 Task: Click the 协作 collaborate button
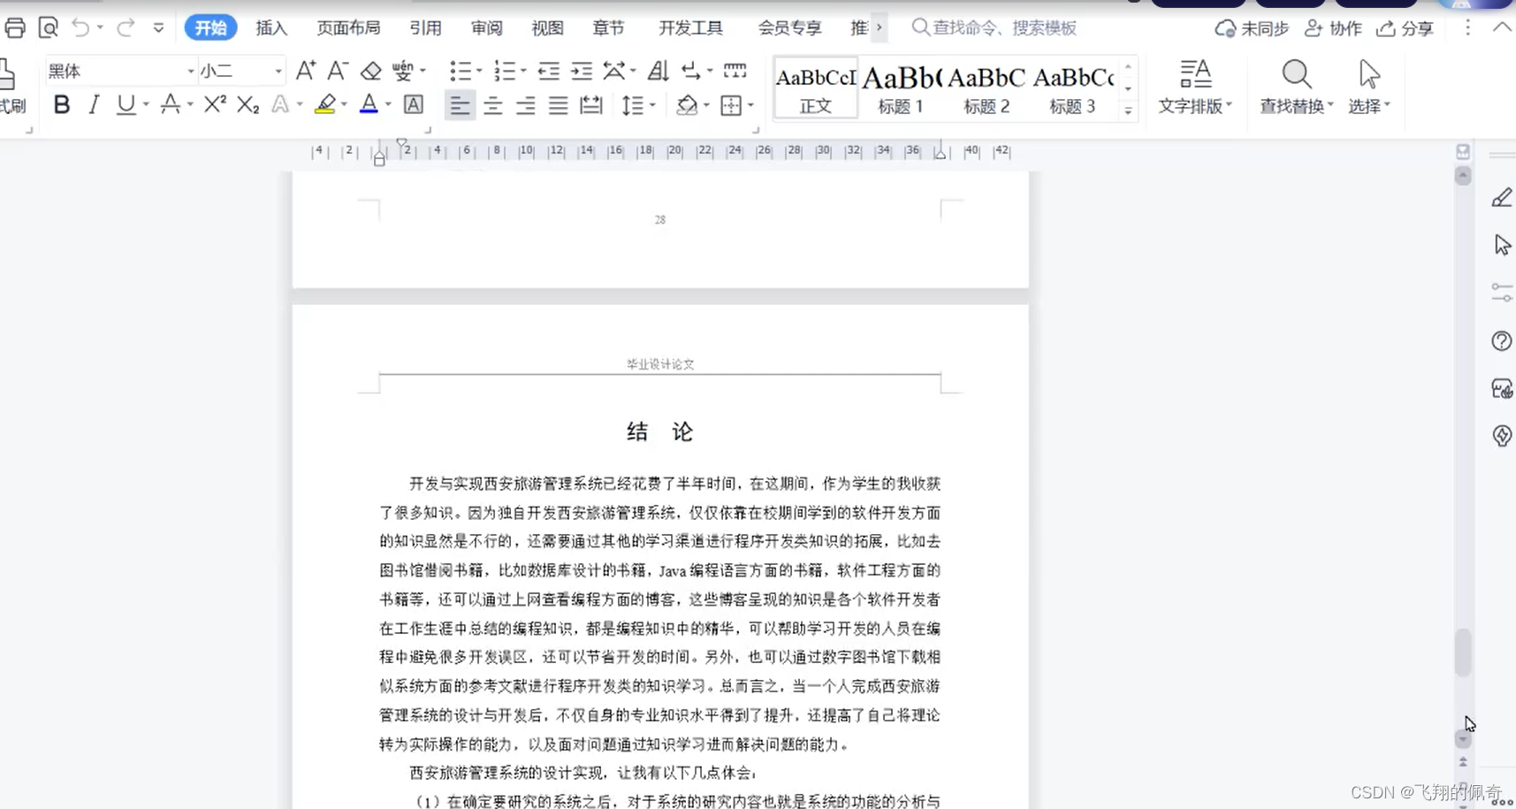(1333, 28)
